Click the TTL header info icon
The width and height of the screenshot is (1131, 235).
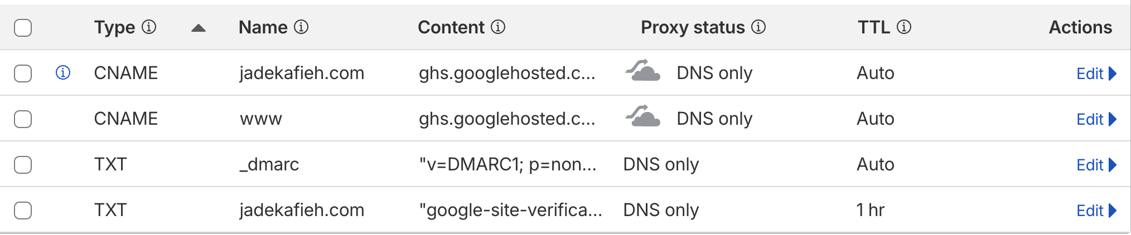point(904,27)
